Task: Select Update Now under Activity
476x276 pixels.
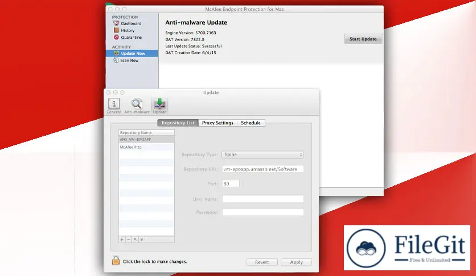Action: 132,54
